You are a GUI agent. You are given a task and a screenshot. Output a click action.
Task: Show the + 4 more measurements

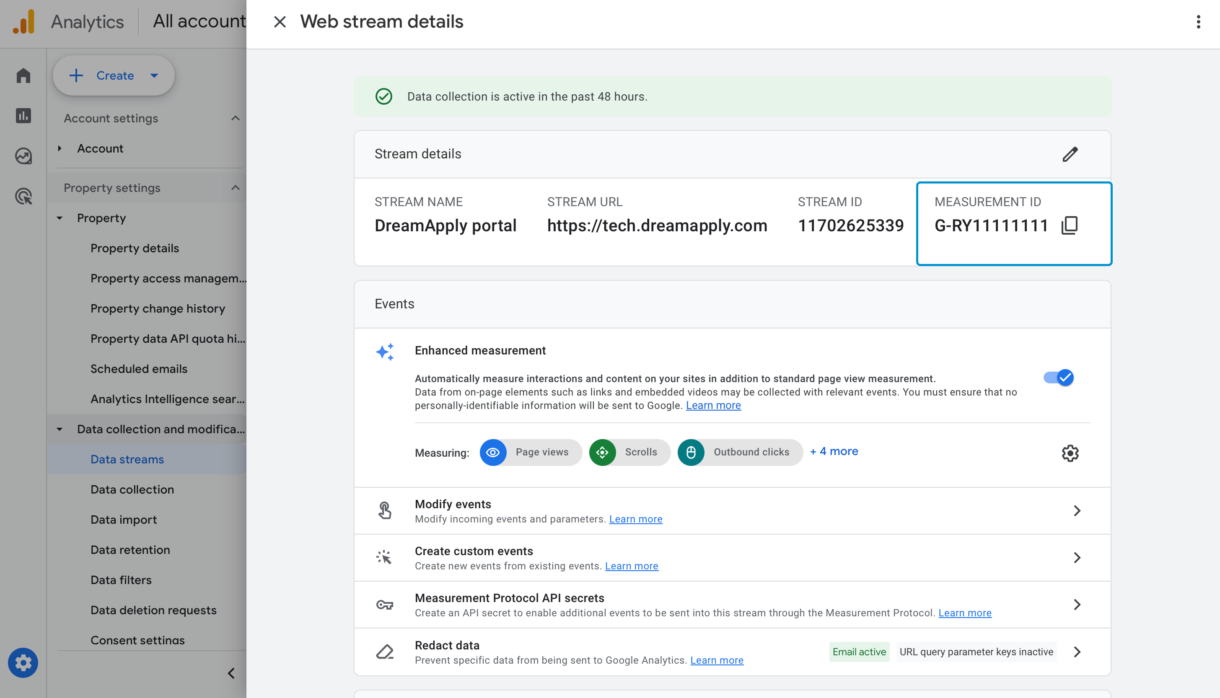click(834, 451)
